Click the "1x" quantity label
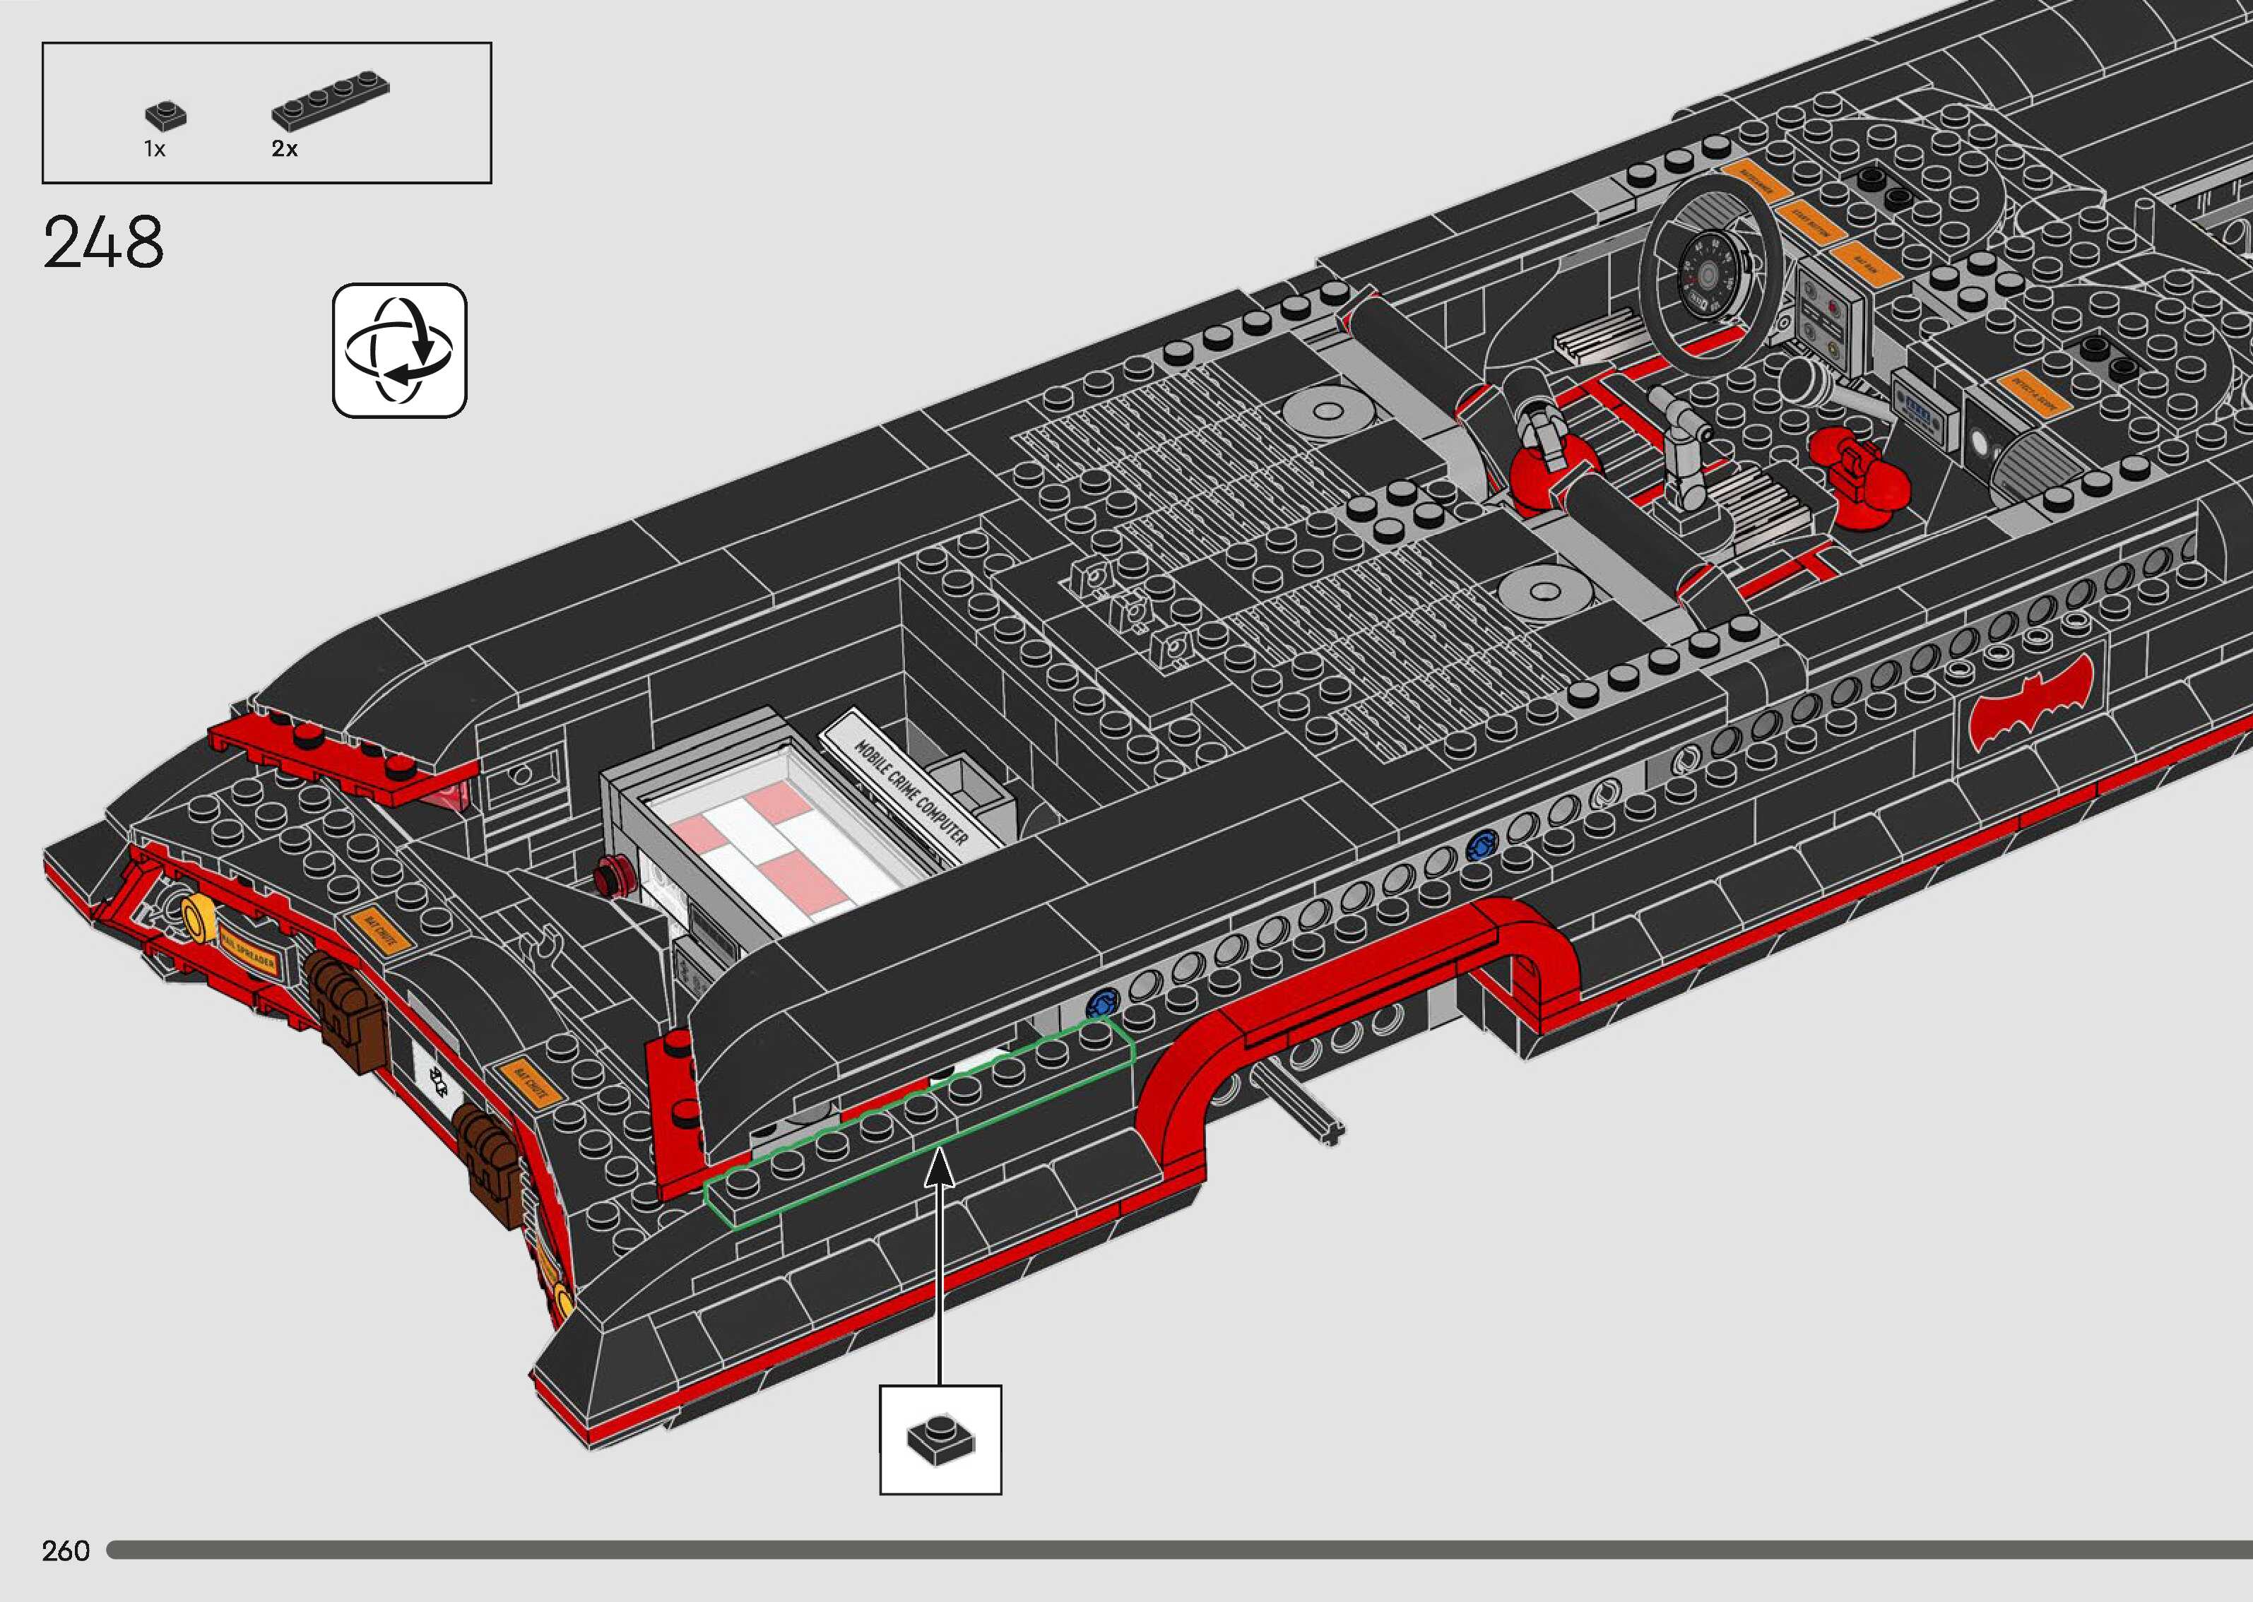The height and width of the screenshot is (1602, 2253). tap(155, 150)
